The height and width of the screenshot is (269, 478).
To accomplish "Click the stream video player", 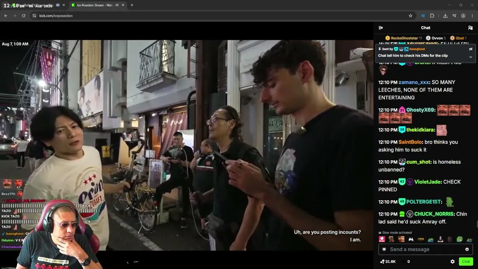I will (187, 145).
